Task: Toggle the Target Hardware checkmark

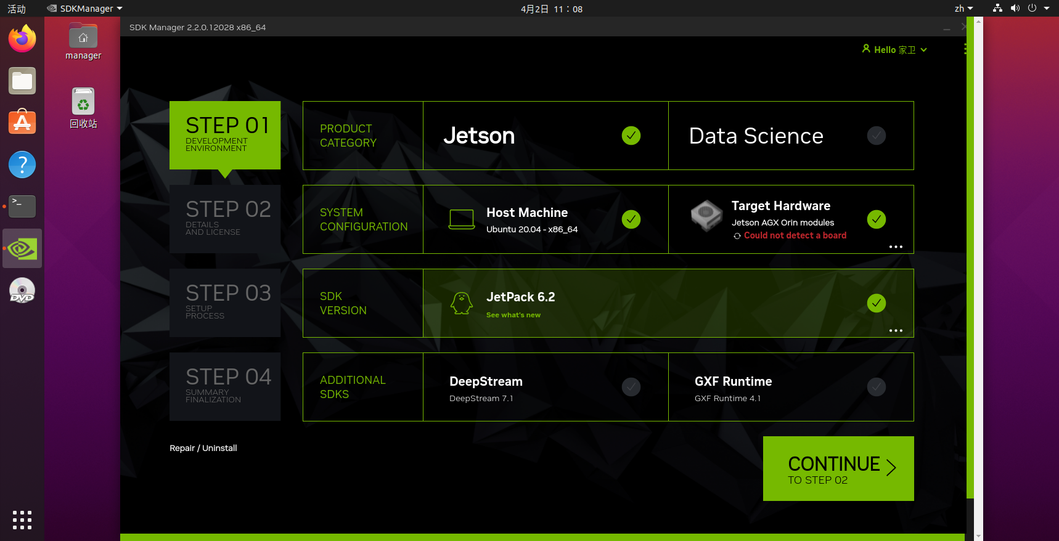Action: click(877, 219)
